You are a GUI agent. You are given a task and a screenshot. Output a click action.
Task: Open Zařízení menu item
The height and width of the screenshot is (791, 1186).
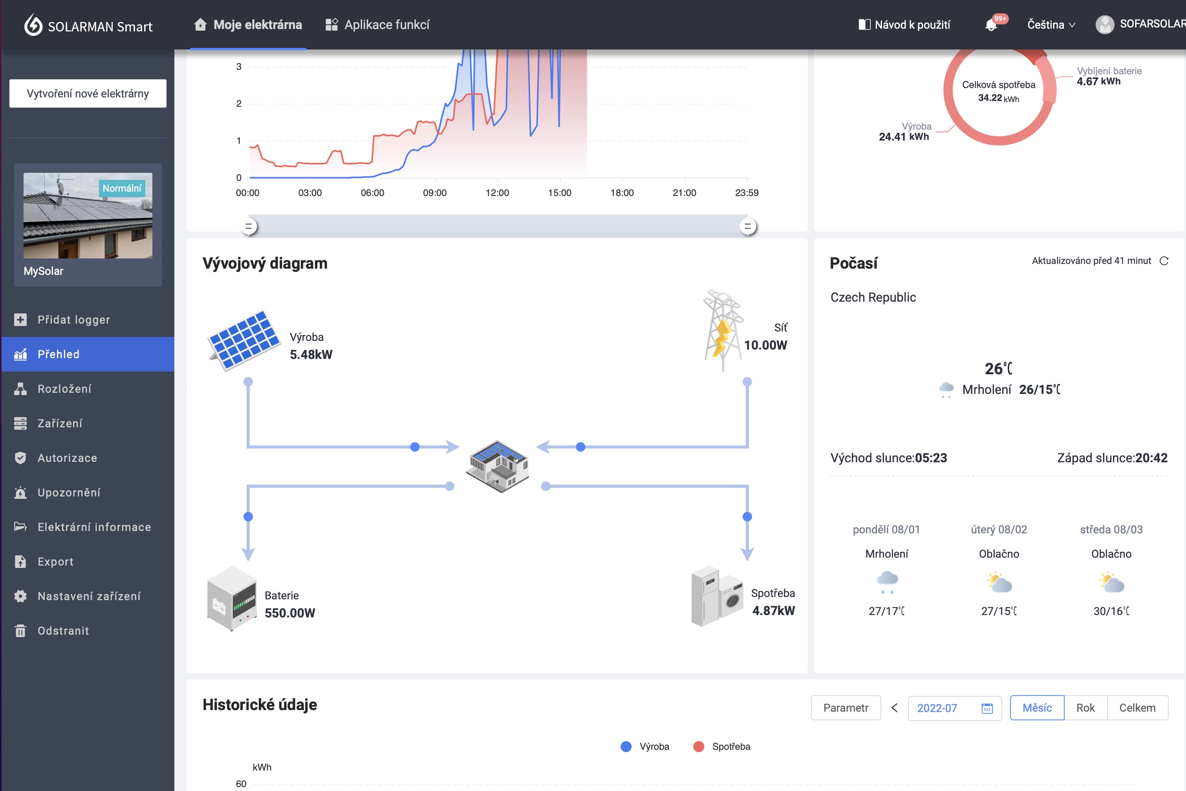pyautogui.click(x=88, y=423)
